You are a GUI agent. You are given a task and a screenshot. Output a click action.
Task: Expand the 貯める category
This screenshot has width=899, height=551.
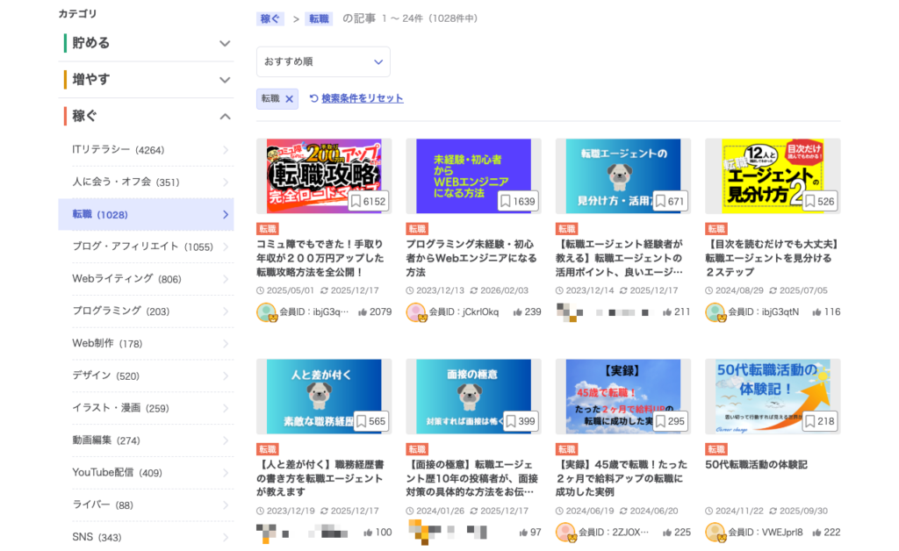point(225,43)
